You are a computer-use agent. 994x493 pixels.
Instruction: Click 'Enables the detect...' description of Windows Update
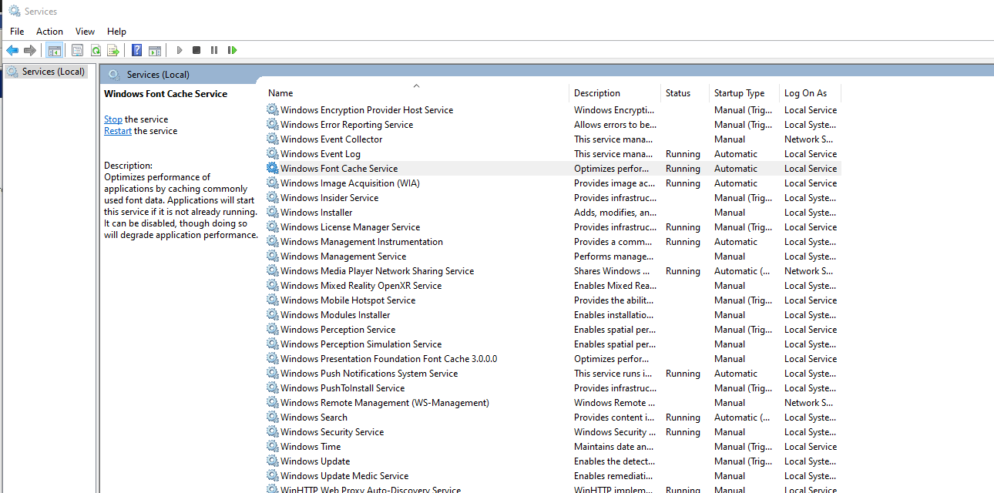coord(615,461)
